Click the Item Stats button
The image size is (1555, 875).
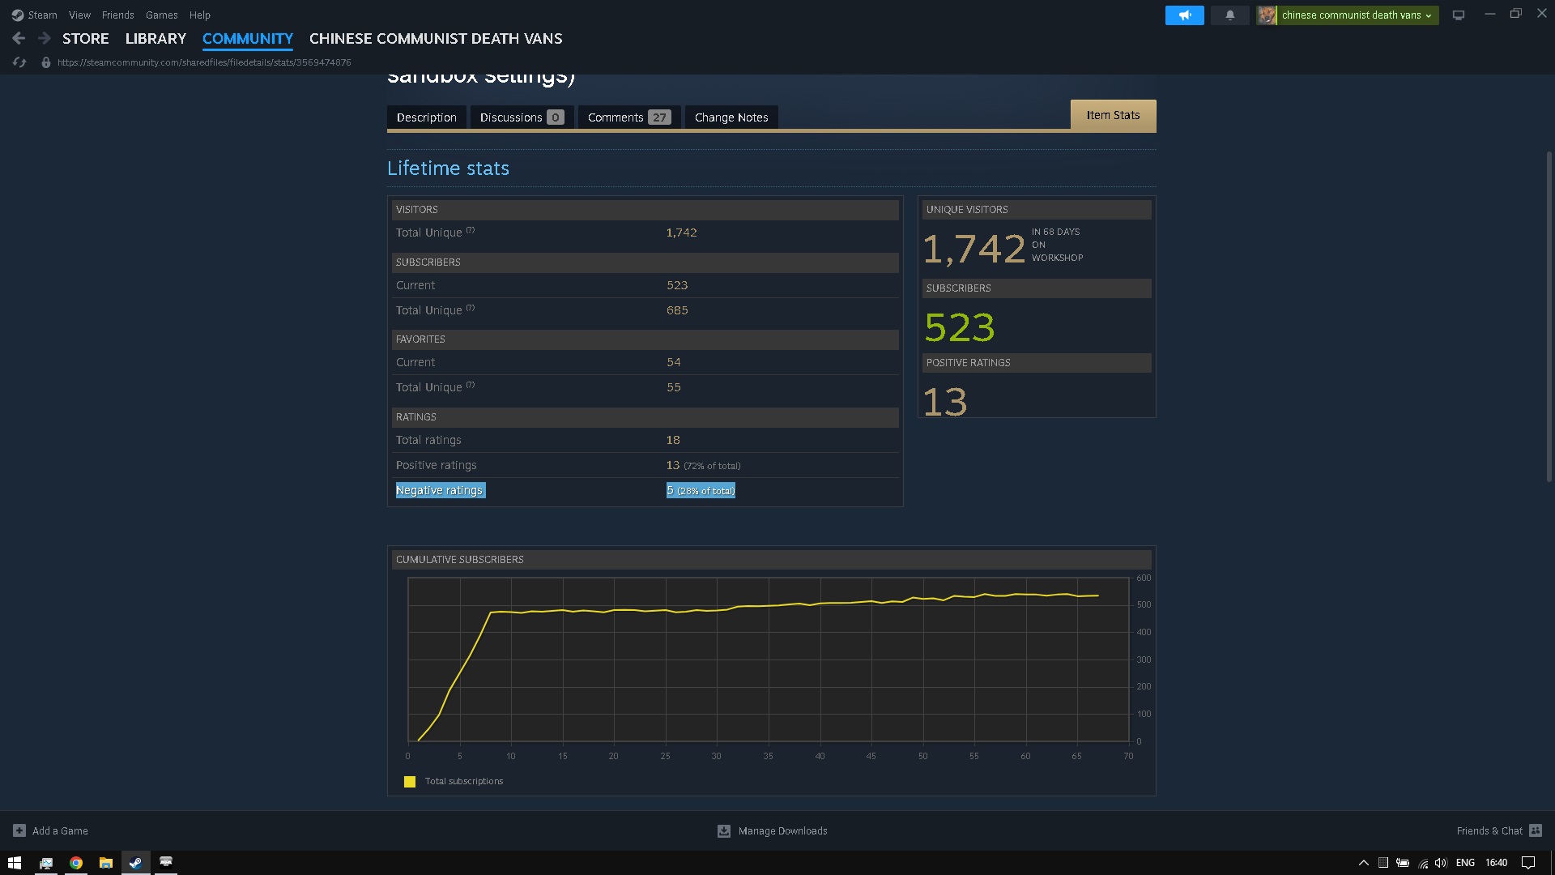(x=1113, y=115)
